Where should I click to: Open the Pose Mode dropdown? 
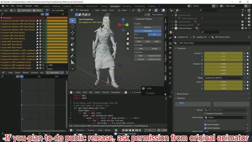pos(85,10)
